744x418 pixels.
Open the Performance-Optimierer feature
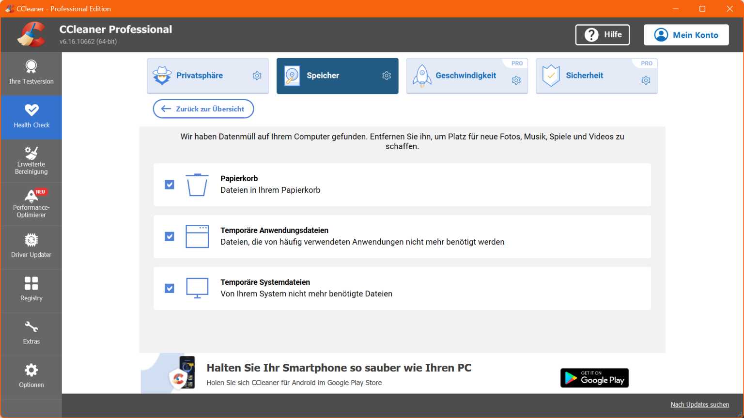31,203
